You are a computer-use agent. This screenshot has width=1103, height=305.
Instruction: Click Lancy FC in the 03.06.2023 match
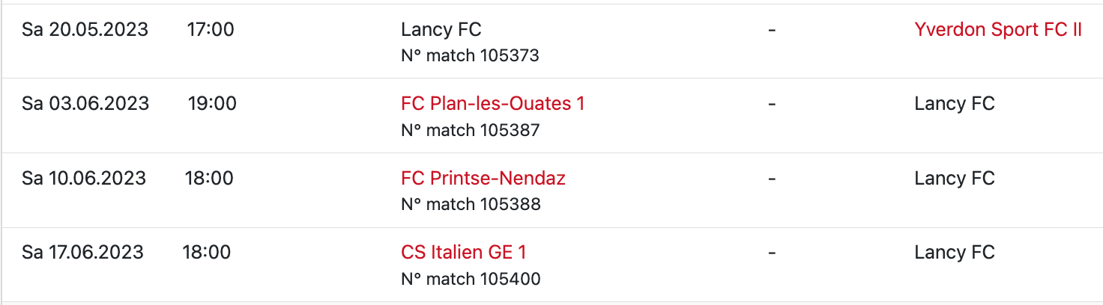tap(954, 103)
